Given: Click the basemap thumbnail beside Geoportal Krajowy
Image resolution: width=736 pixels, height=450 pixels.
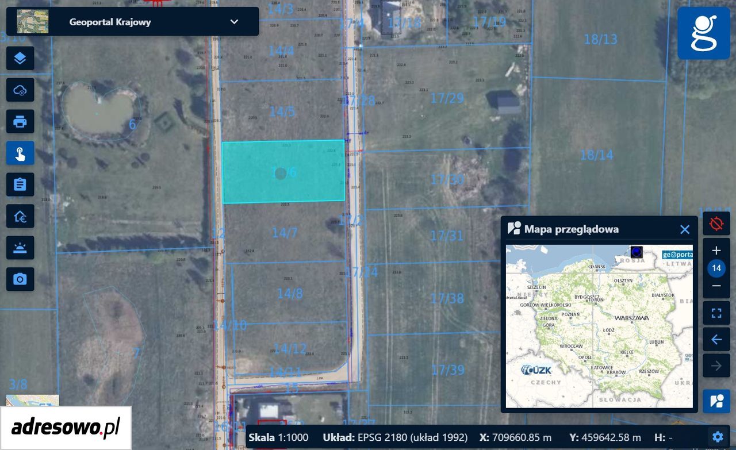Looking at the screenshot, I should coord(33,22).
